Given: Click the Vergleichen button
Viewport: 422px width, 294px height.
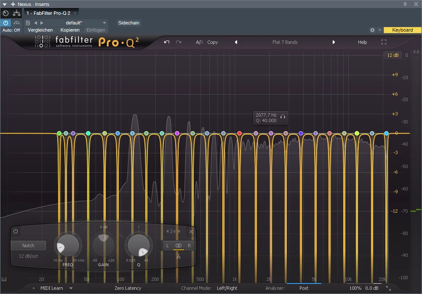Looking at the screenshot, I should (40, 30).
